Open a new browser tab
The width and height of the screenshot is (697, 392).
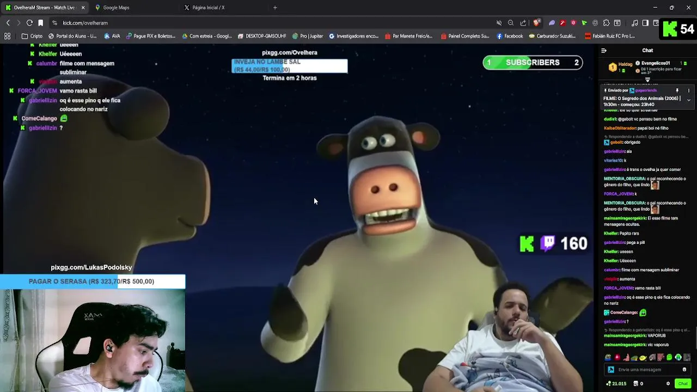[x=275, y=8]
